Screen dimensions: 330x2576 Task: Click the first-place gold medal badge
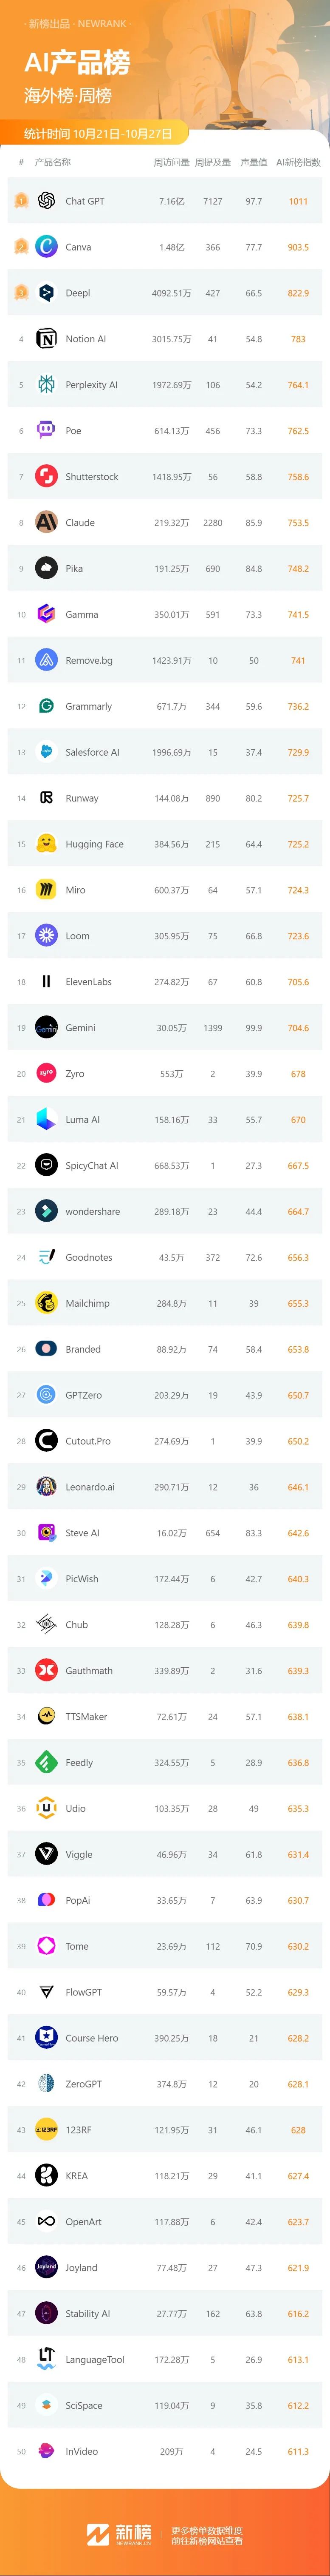click(x=21, y=201)
